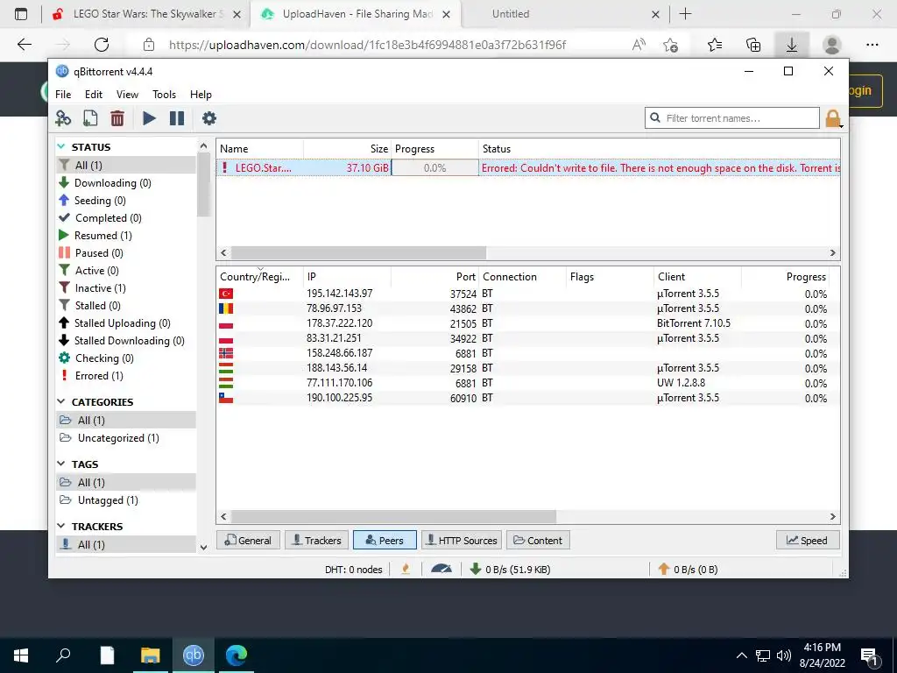Filter by Seeding (0) status
Screen dimensions: 897x673
[126, 201]
